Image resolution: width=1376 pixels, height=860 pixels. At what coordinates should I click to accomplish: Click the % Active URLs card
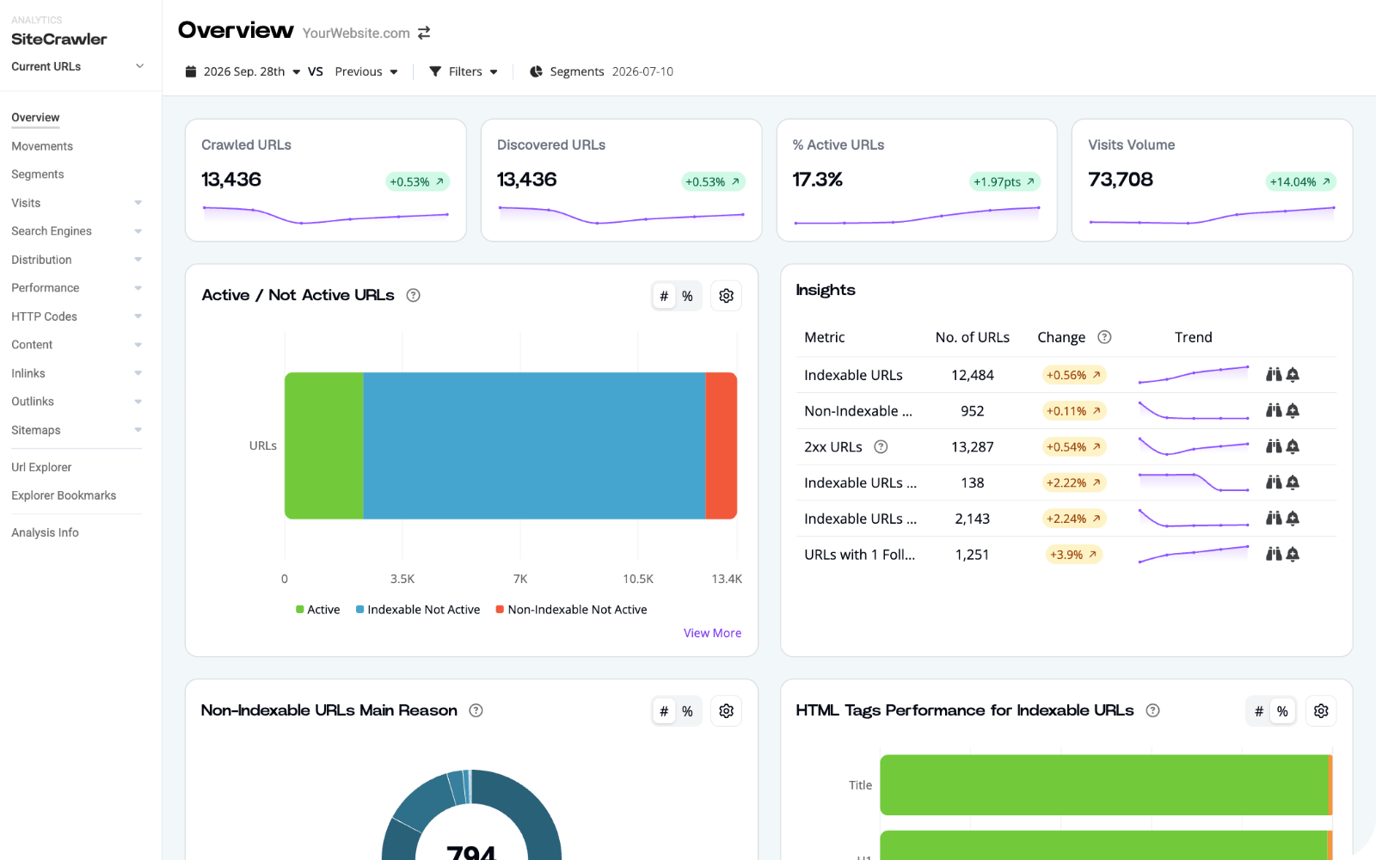coord(917,180)
